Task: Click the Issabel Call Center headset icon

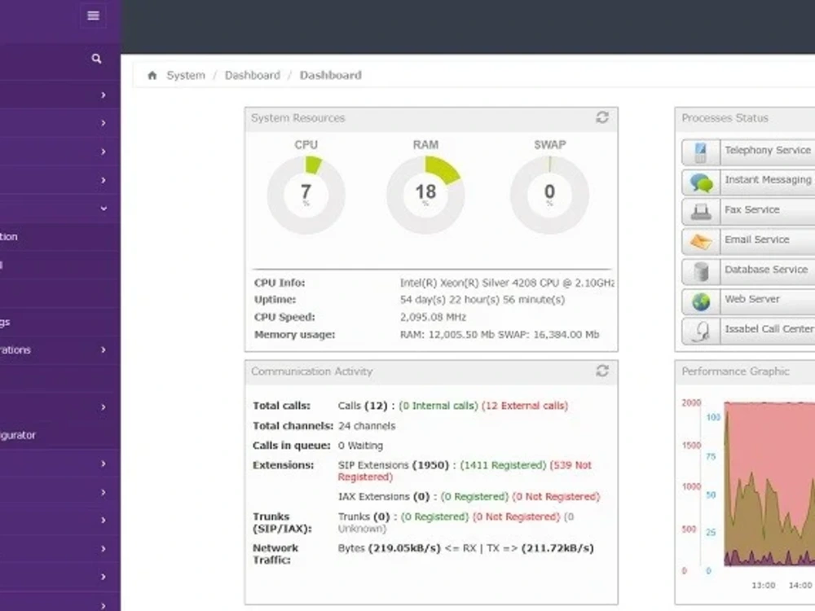Action: (699, 330)
